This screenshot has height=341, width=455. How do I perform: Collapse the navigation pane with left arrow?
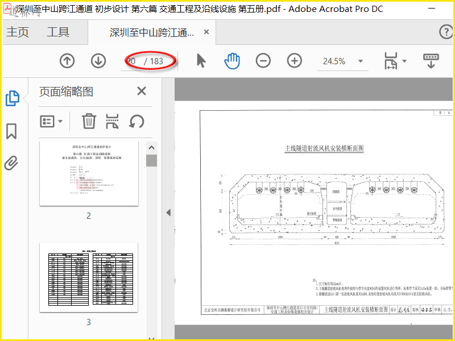(x=168, y=213)
